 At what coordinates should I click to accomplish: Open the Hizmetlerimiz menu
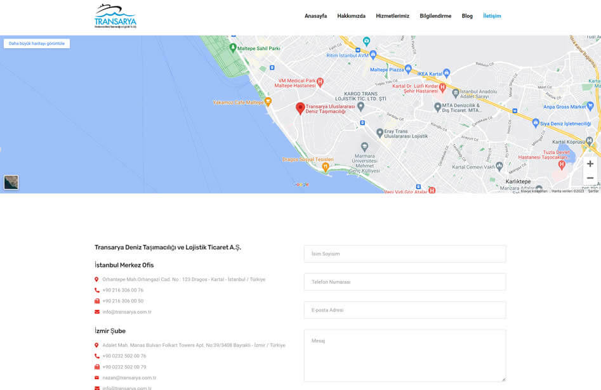tap(392, 16)
